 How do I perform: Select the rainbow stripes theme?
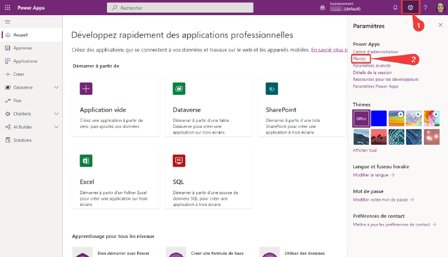click(x=396, y=118)
